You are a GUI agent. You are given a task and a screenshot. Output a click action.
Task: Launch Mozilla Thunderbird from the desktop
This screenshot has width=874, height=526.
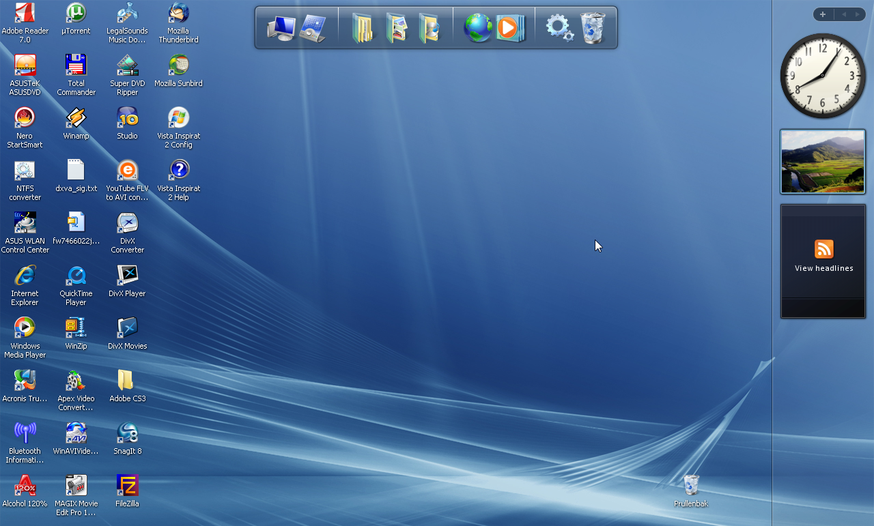pos(178,14)
